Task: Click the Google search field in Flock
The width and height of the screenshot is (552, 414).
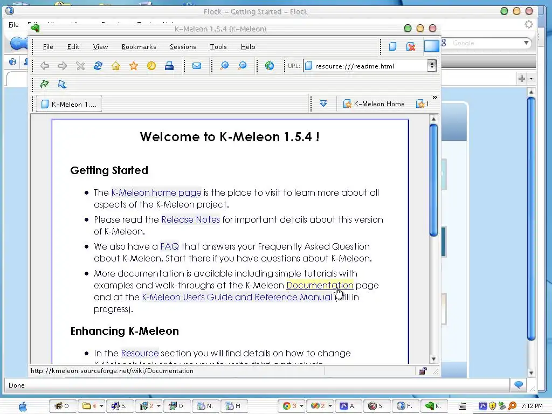Action: click(x=486, y=43)
